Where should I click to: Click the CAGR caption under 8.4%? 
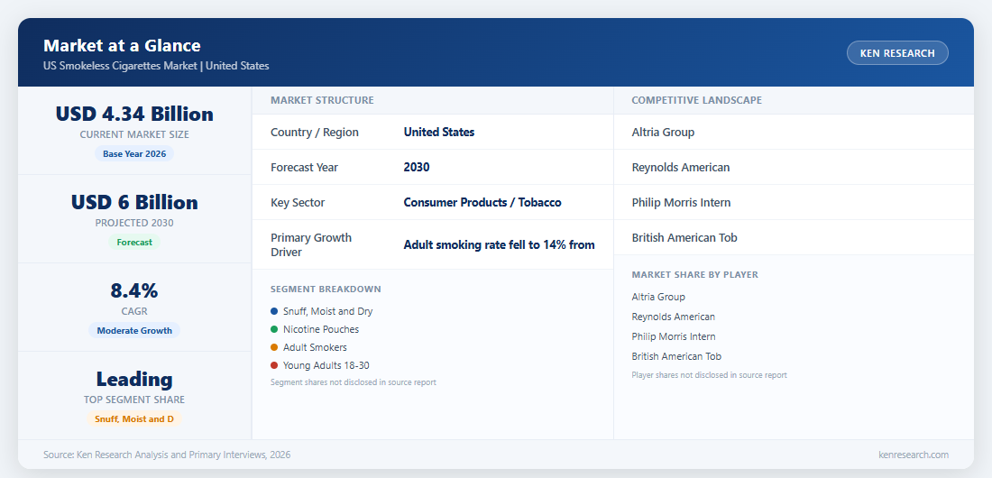[134, 311]
